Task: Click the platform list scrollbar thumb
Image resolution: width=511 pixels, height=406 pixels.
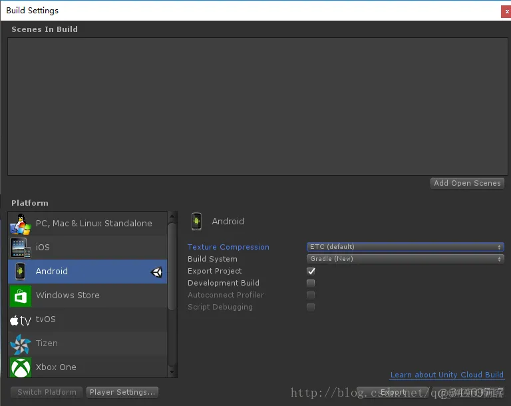Action: click(x=172, y=266)
